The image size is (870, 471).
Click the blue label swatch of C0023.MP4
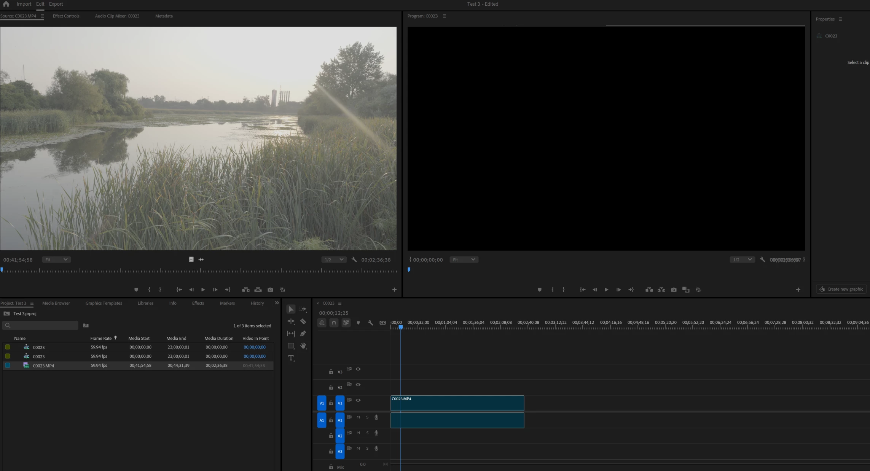point(8,365)
